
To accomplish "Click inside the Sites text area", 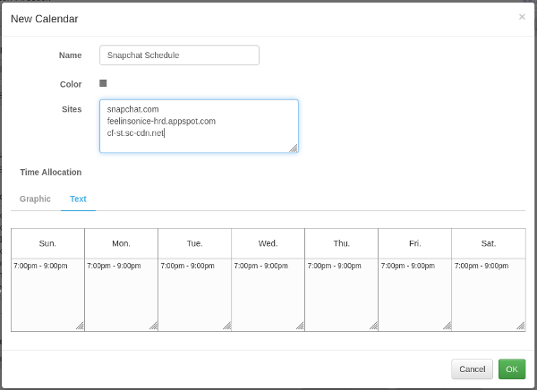I will click(x=199, y=125).
